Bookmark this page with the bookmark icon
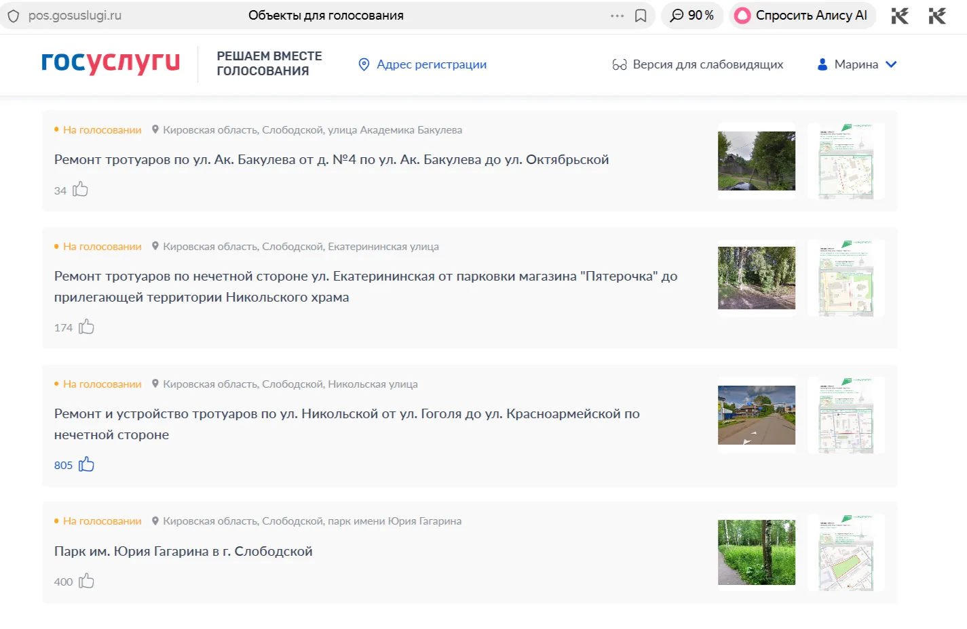967x629 pixels. tap(641, 16)
